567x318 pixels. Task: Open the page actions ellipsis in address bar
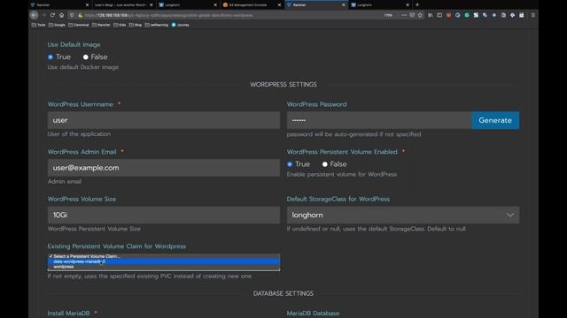(404, 15)
